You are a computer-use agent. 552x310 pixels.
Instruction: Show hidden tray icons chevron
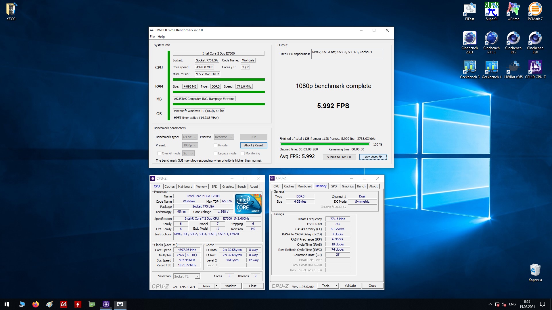[490, 304]
